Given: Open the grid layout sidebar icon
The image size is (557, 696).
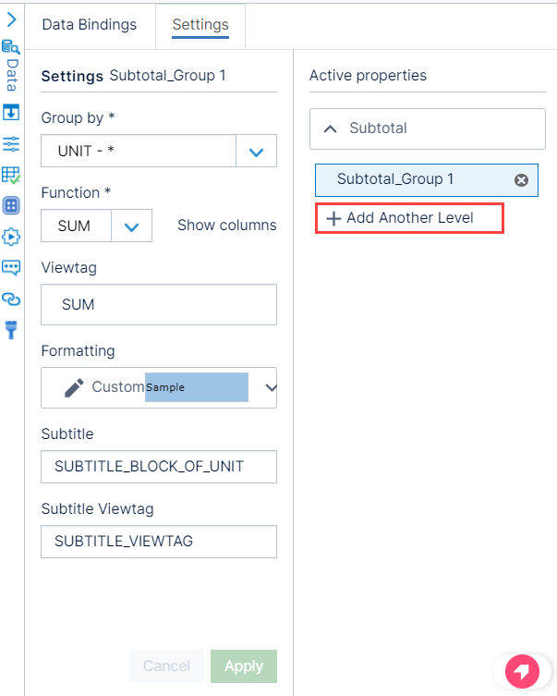Looking at the screenshot, I should tap(11, 206).
